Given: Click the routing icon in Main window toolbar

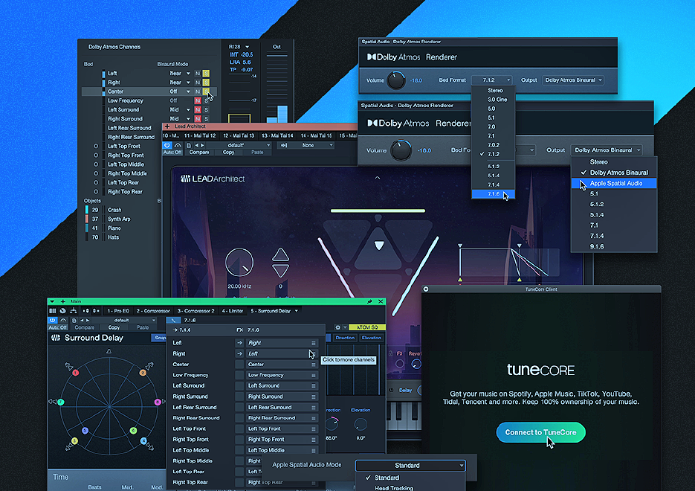Looking at the screenshot, I should pyautogui.click(x=73, y=311).
